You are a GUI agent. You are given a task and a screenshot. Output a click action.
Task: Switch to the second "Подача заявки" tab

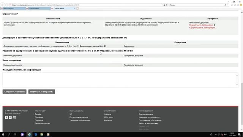[38, 8]
